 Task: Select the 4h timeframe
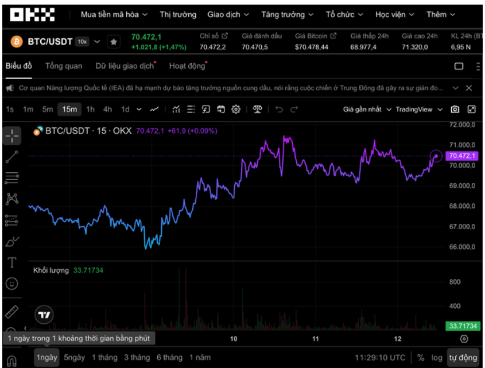[x=108, y=109]
